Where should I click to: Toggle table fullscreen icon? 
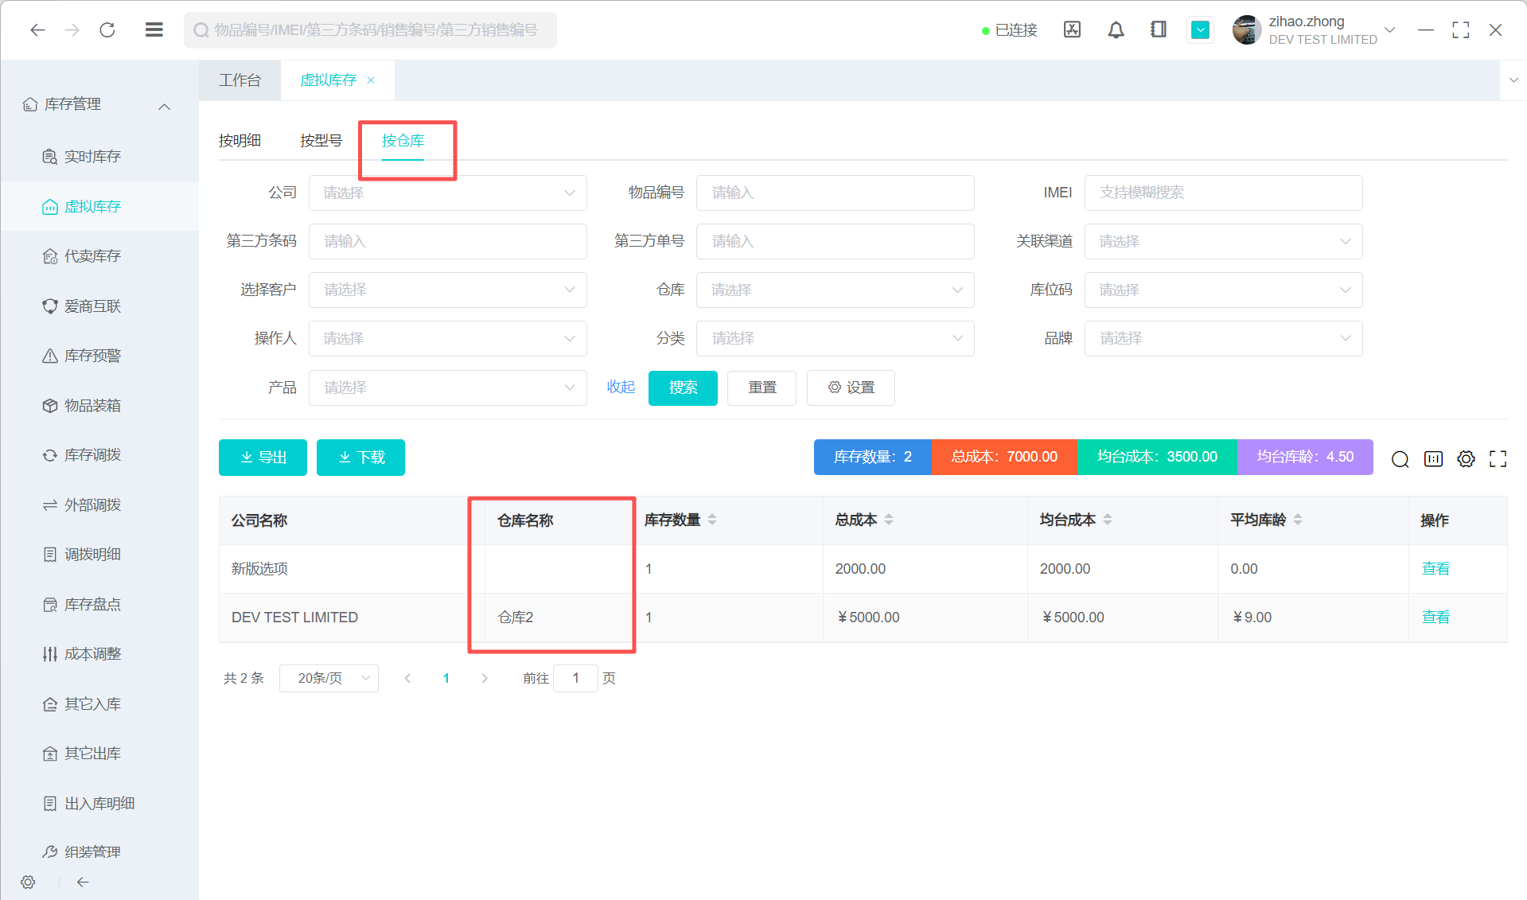(1498, 458)
